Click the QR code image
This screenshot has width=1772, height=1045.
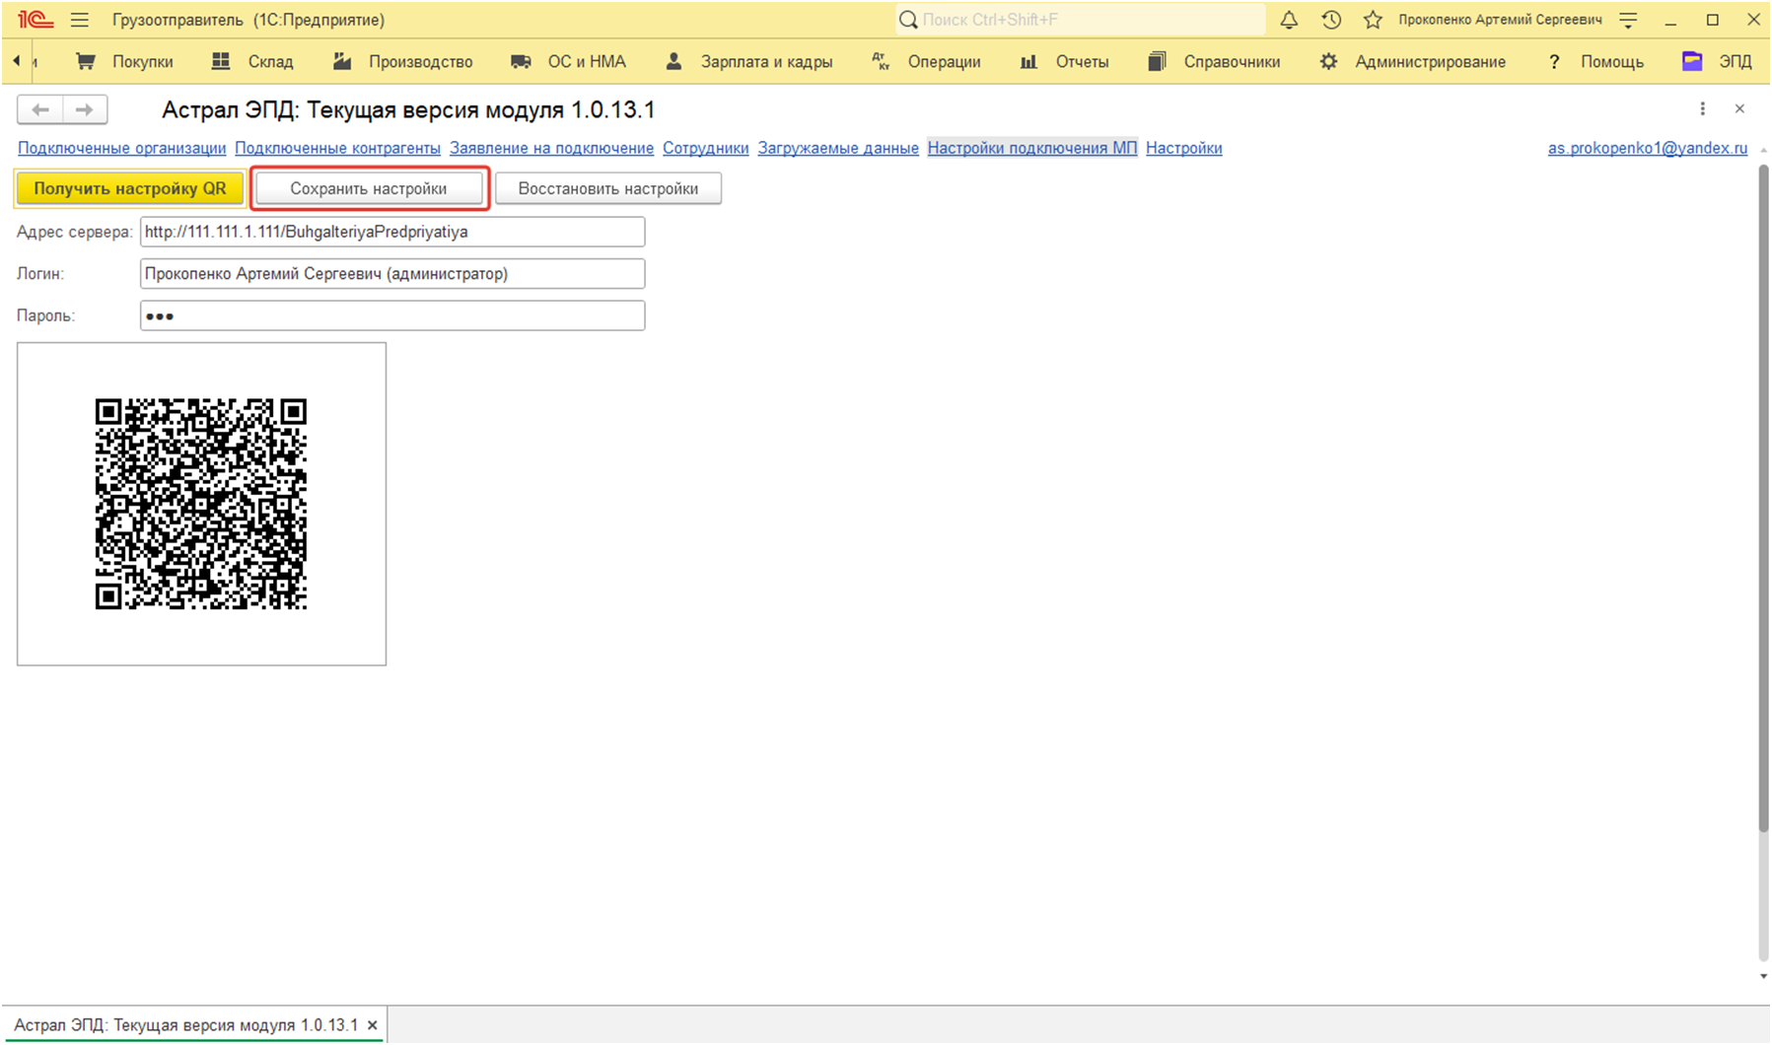tap(201, 504)
